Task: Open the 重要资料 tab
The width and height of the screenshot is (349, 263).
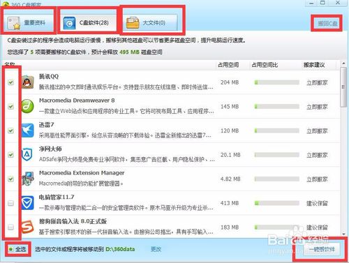Action: (29, 22)
